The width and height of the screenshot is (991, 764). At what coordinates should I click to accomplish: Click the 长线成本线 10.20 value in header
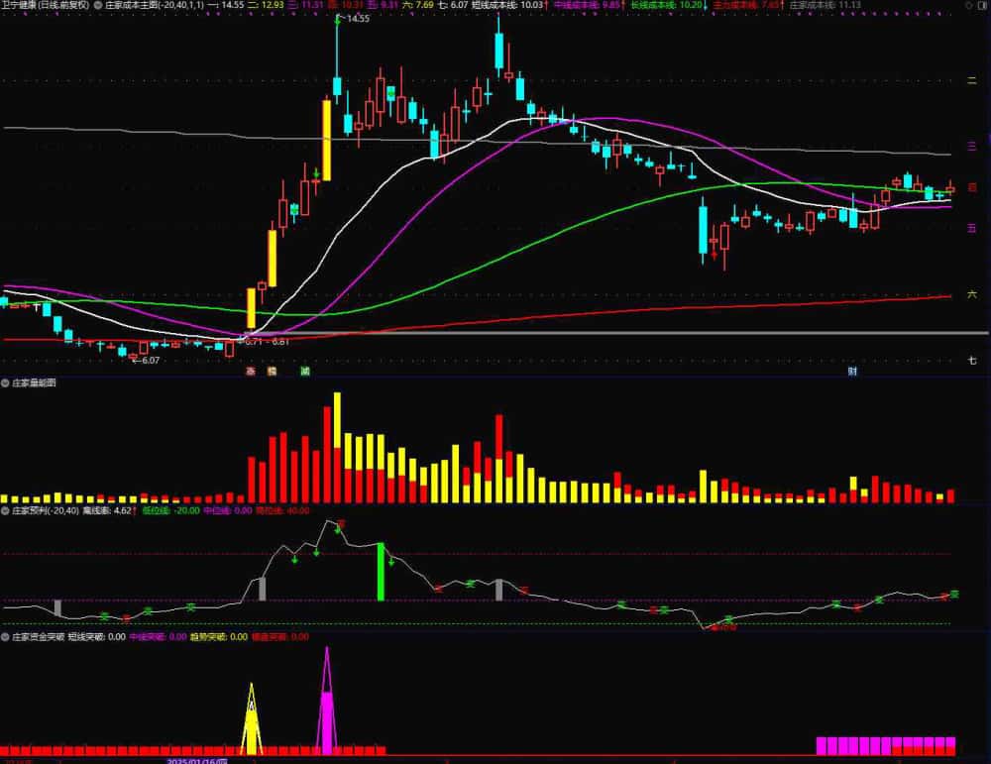(667, 5)
